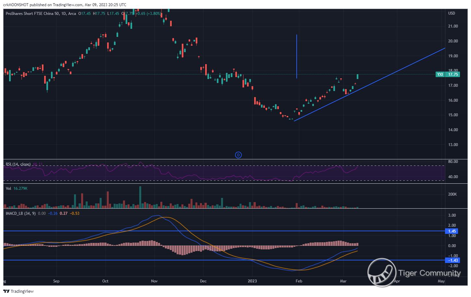Click the dividend "D" marker on the chart
This screenshot has height=297, width=471.
click(238, 155)
